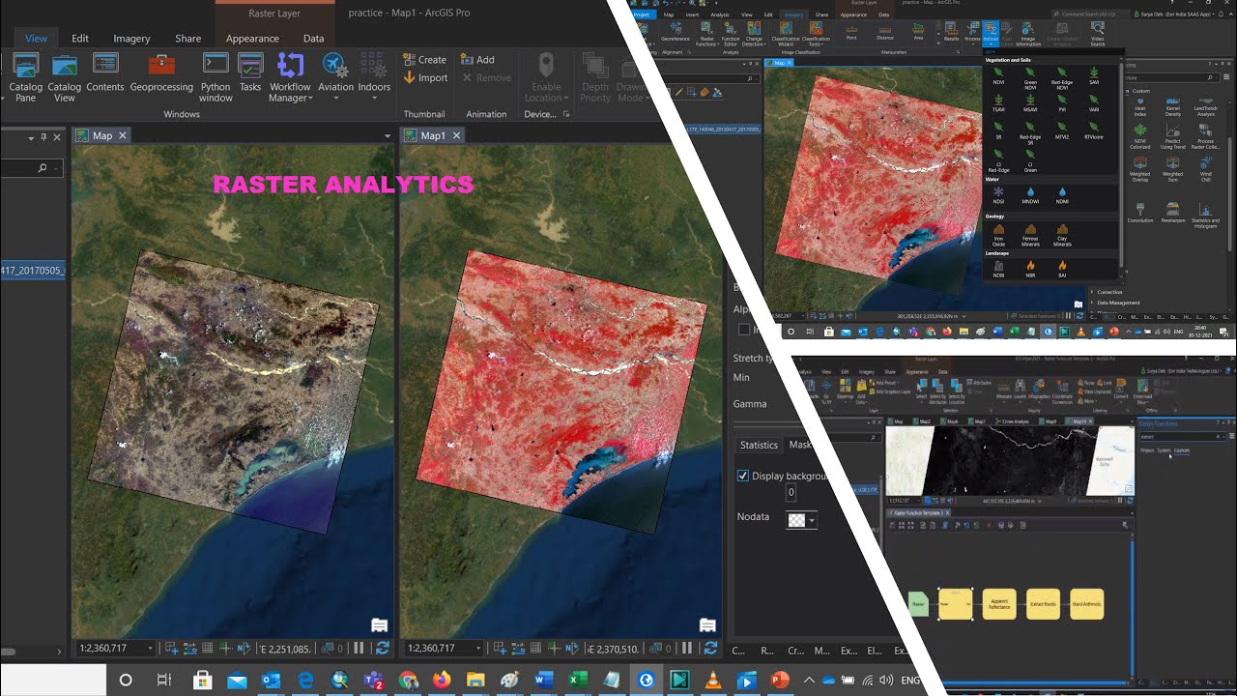
Task: Switch to the Imagery ribbon tab
Action: click(x=131, y=39)
